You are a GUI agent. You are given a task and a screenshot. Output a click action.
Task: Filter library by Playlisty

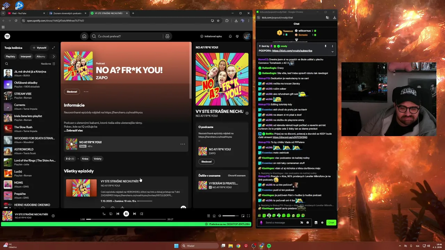(x=10, y=56)
